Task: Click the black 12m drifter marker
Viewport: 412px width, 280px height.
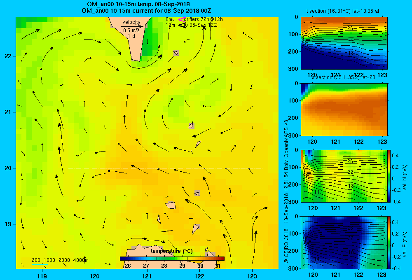Action: 183,25
